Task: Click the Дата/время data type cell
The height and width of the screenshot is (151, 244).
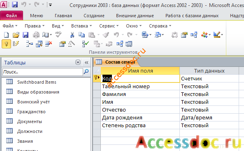Action: pyautogui.click(x=209, y=117)
